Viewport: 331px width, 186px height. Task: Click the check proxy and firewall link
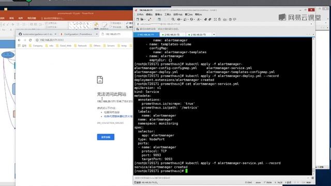pyautogui.click(x=118, y=116)
